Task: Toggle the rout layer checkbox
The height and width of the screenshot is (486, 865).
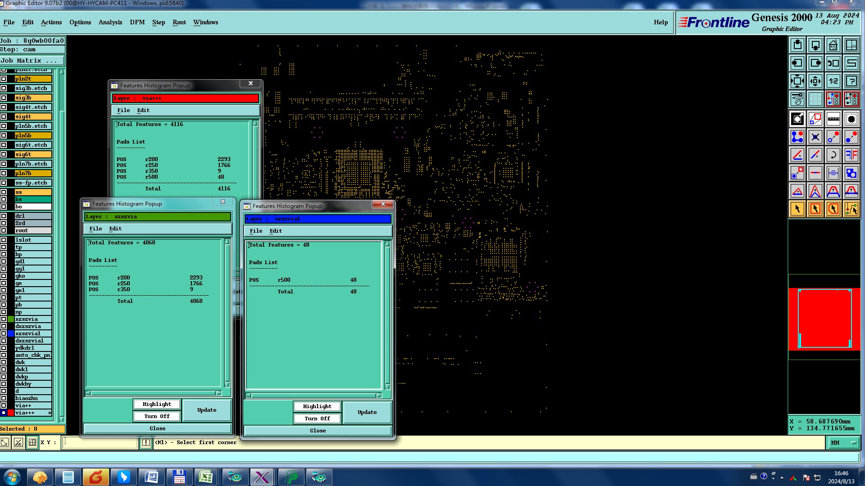Action: pos(4,230)
